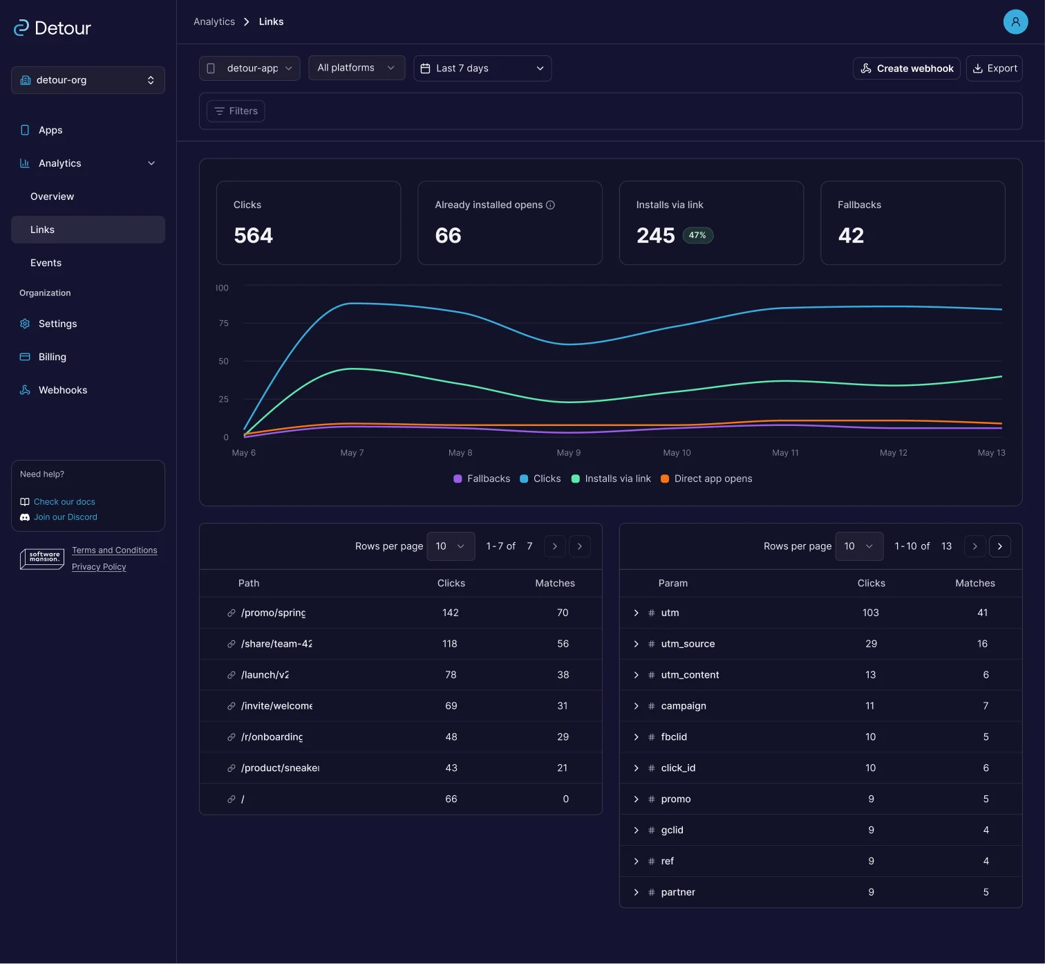Click the Analytics bar chart icon
Viewport: 1045px width, 964px height.
25,163
